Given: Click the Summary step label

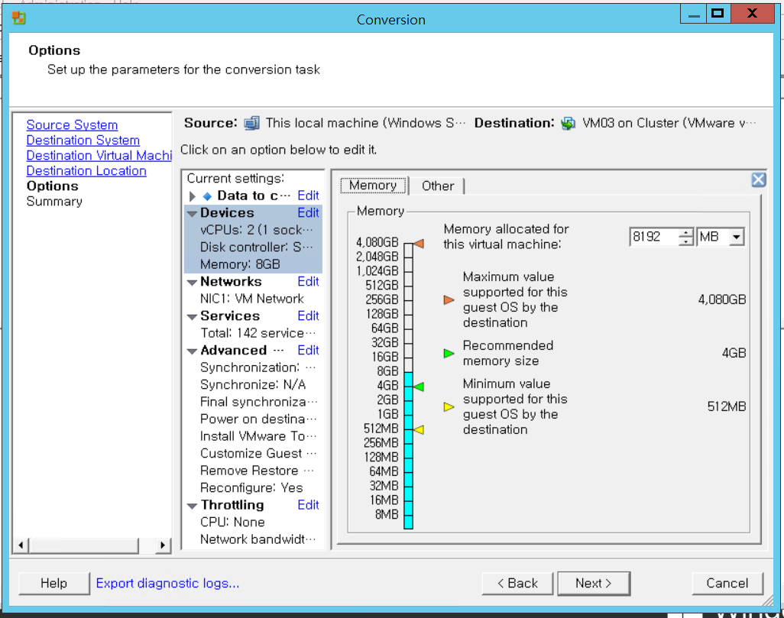Looking at the screenshot, I should (54, 202).
